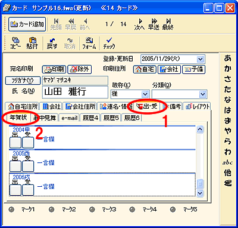Click the history list scroll down arrow
This screenshot has height=228, width=238.
200,193
